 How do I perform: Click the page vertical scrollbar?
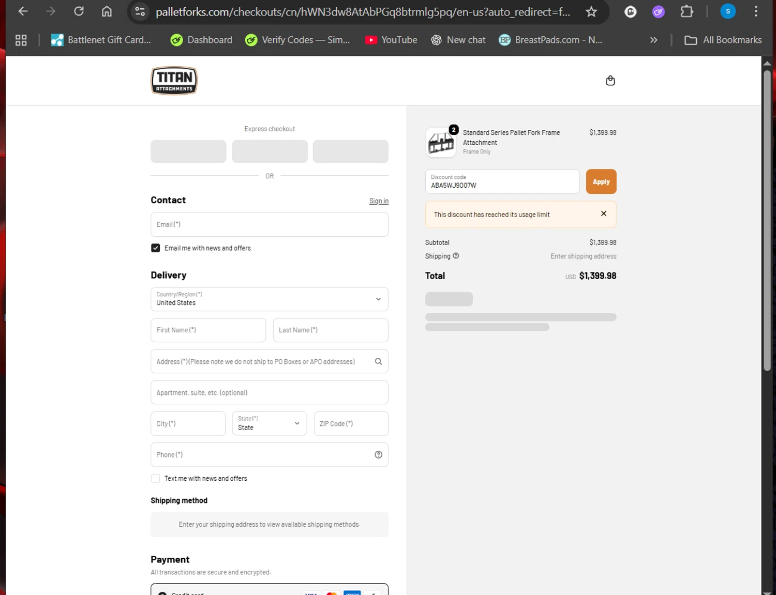pyautogui.click(x=767, y=220)
